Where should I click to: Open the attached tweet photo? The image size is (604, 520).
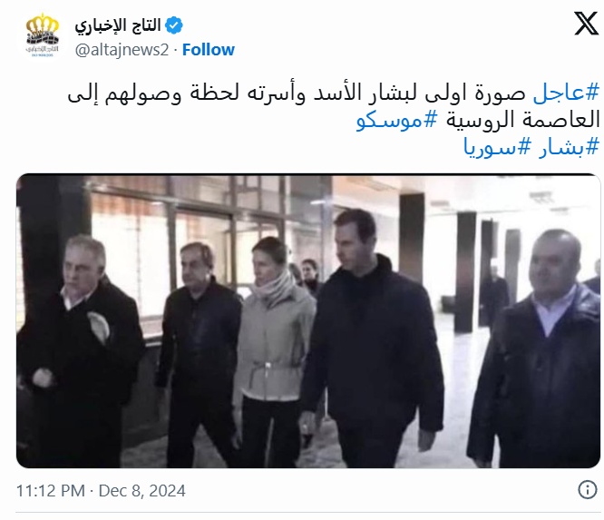(308, 320)
